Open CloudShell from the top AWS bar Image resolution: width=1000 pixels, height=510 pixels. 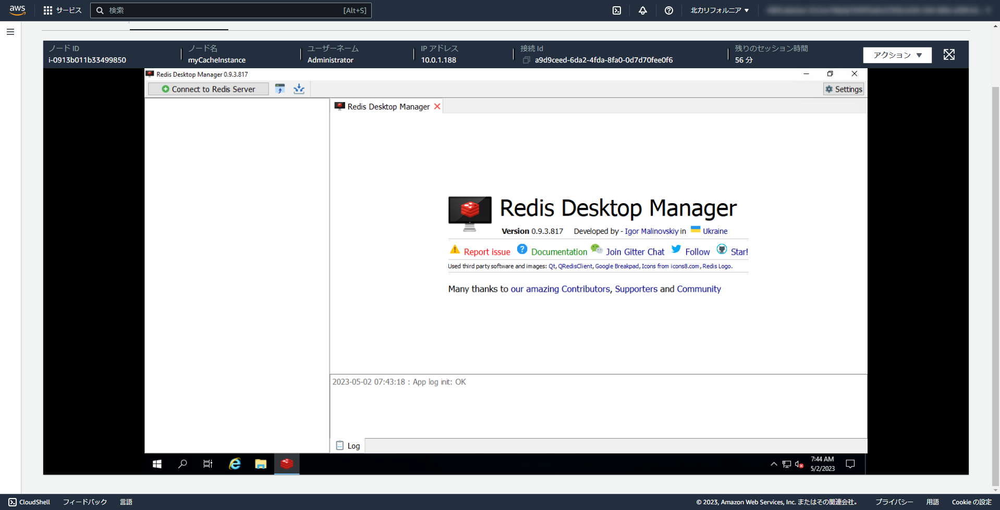(616, 10)
